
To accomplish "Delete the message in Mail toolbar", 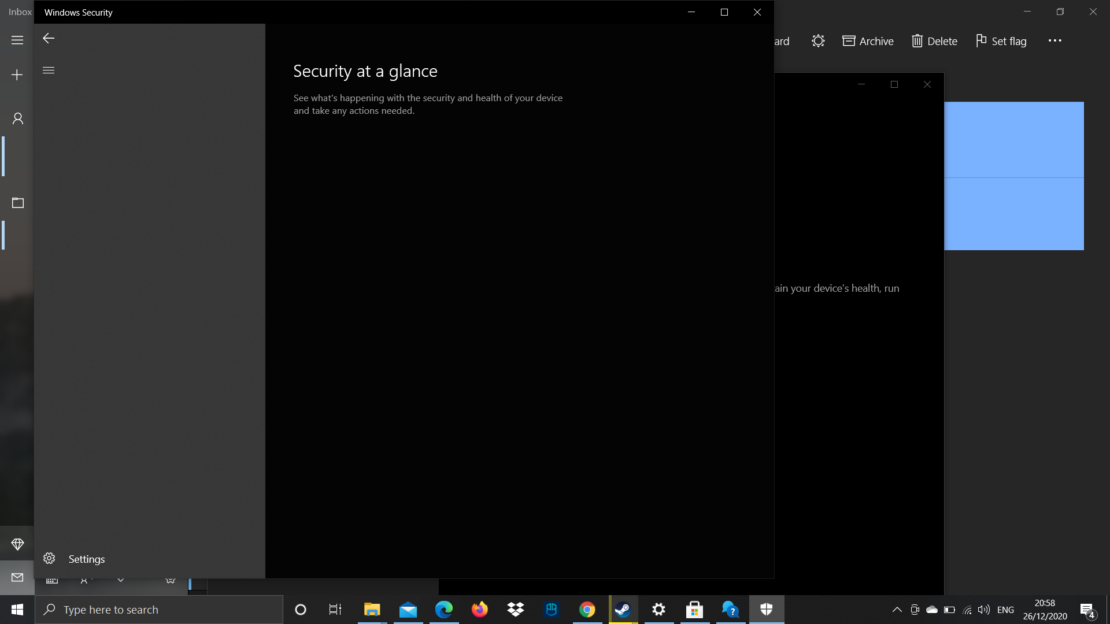I will pos(934,41).
